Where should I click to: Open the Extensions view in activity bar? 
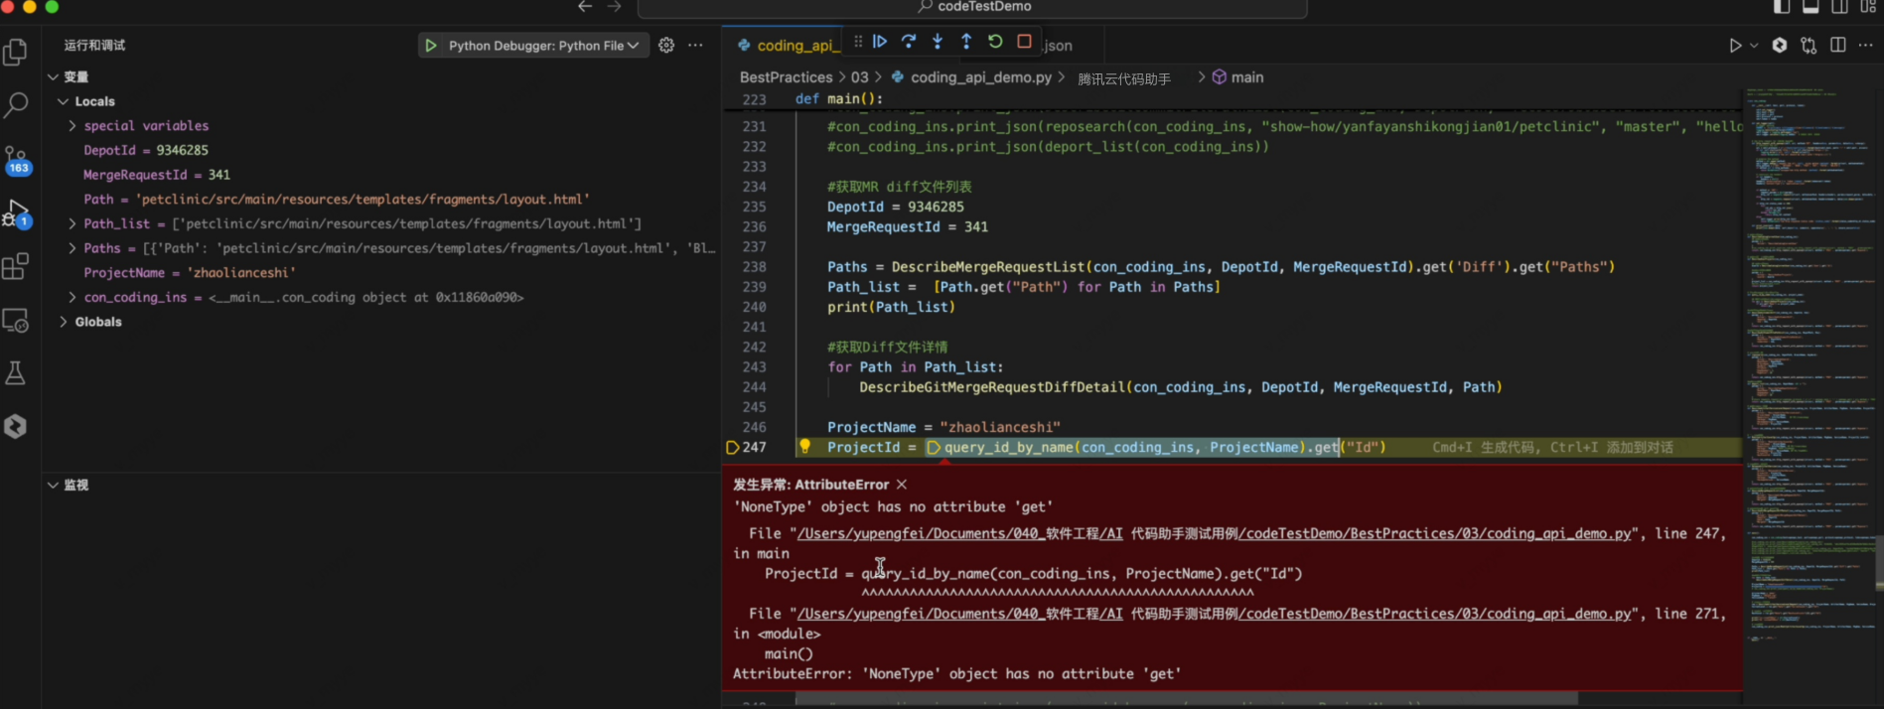coord(16,266)
